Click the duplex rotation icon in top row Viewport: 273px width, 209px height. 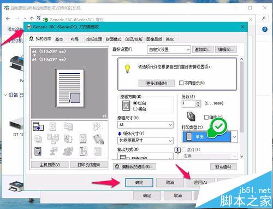(x=98, y=126)
